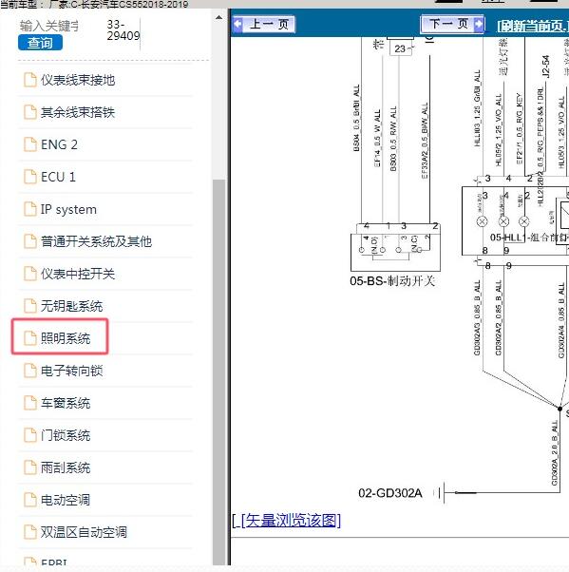Click document icon beside 电子转向锁
The image size is (569, 572).
coord(30,371)
